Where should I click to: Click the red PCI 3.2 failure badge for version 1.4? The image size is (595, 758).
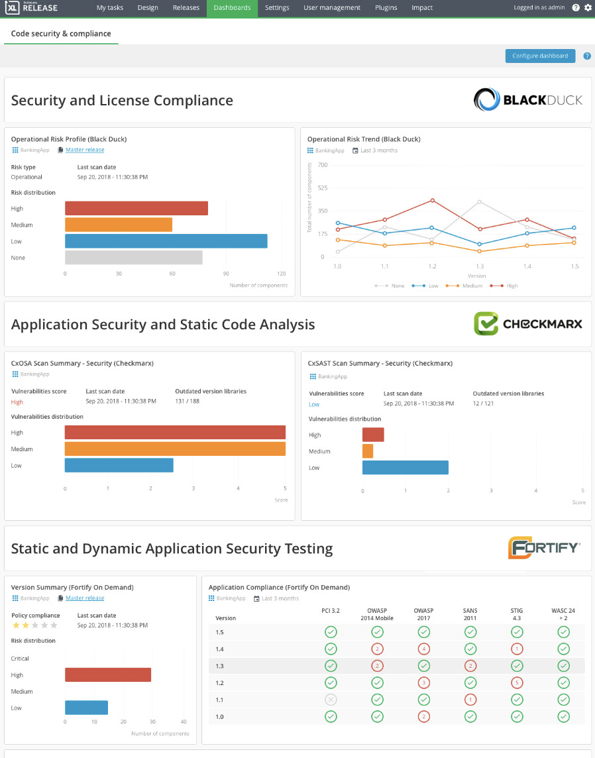[x=331, y=649]
